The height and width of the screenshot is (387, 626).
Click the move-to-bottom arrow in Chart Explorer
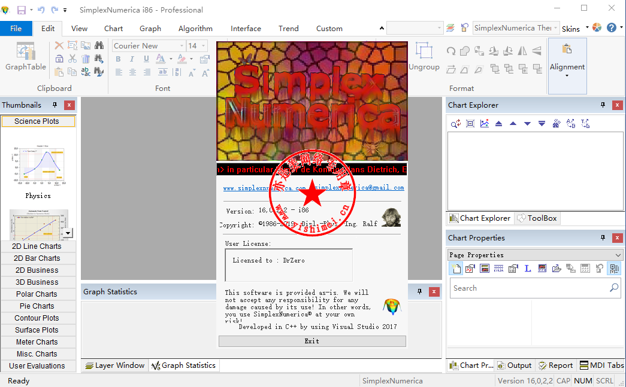point(542,124)
